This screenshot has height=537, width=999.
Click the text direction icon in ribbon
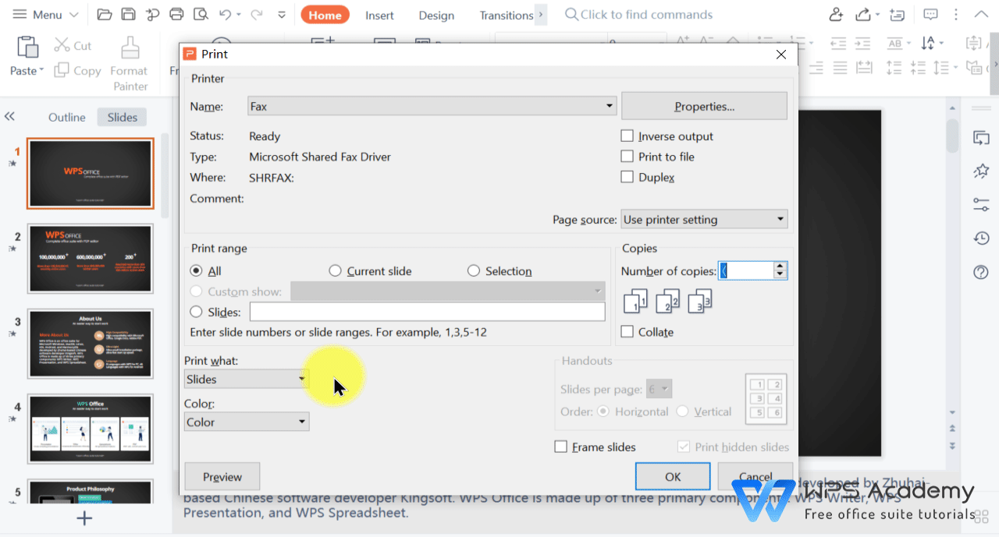895,43
